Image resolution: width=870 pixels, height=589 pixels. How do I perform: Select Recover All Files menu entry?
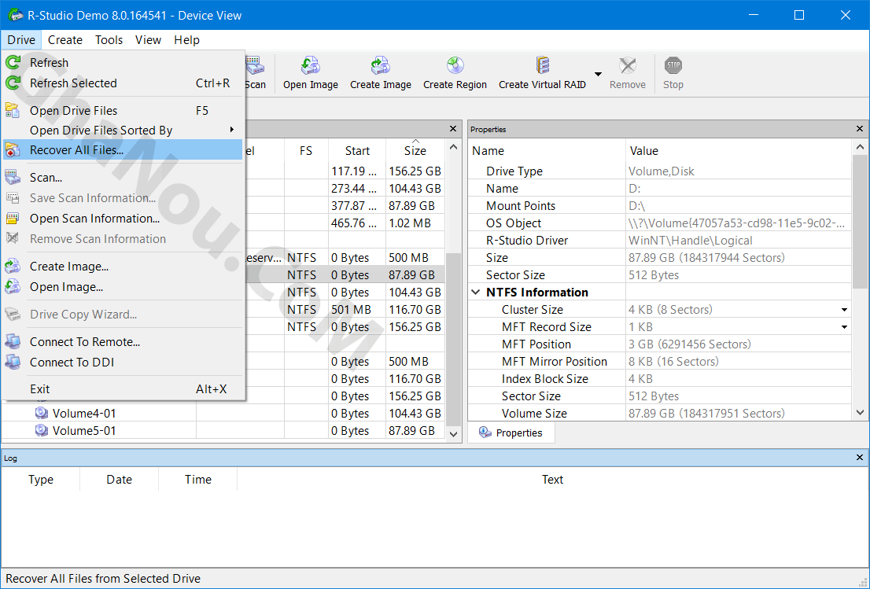click(x=76, y=150)
